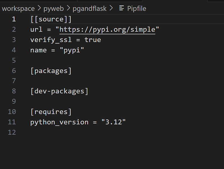The image size is (224, 169).
Task: Select line number 1
Action: click(x=14, y=19)
